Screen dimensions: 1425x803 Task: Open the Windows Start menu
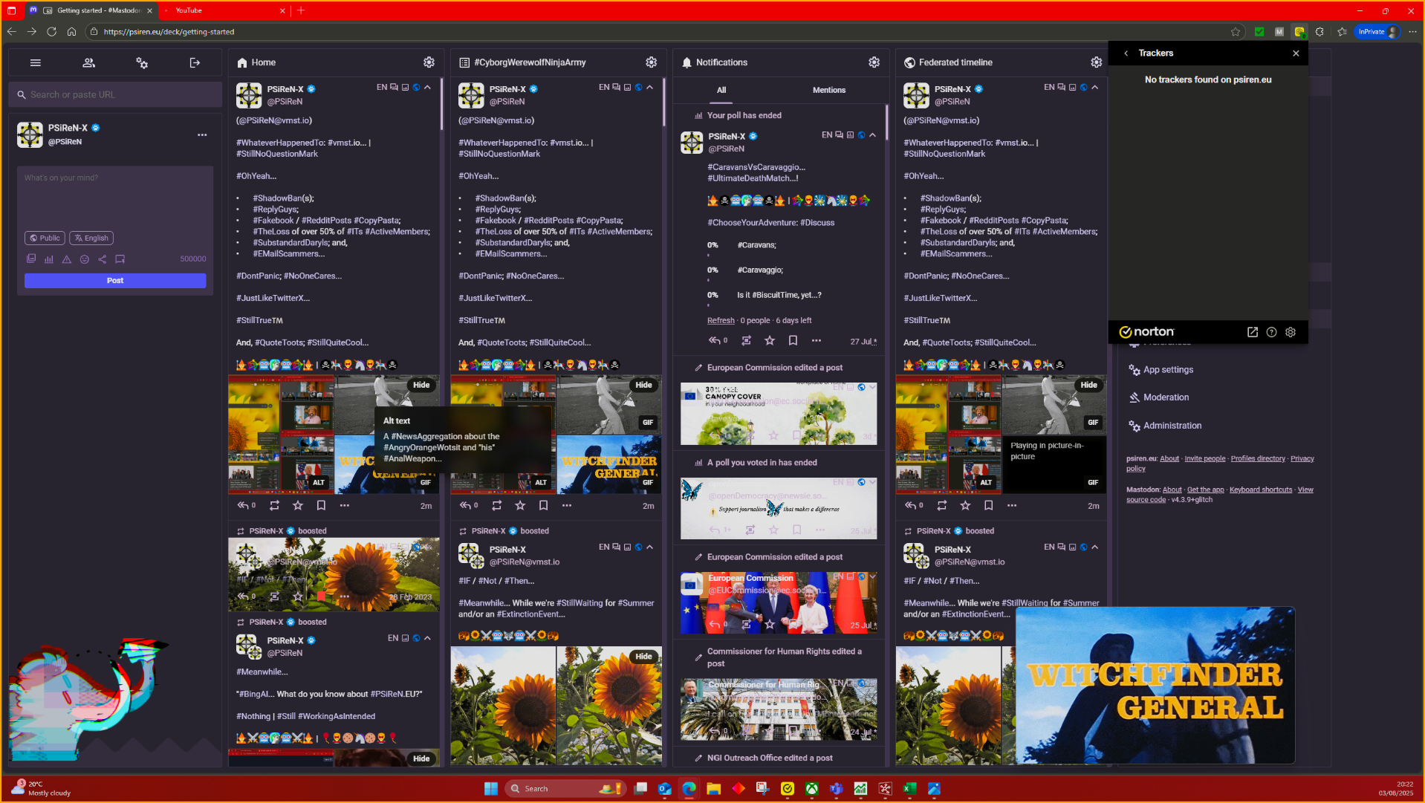point(490,789)
